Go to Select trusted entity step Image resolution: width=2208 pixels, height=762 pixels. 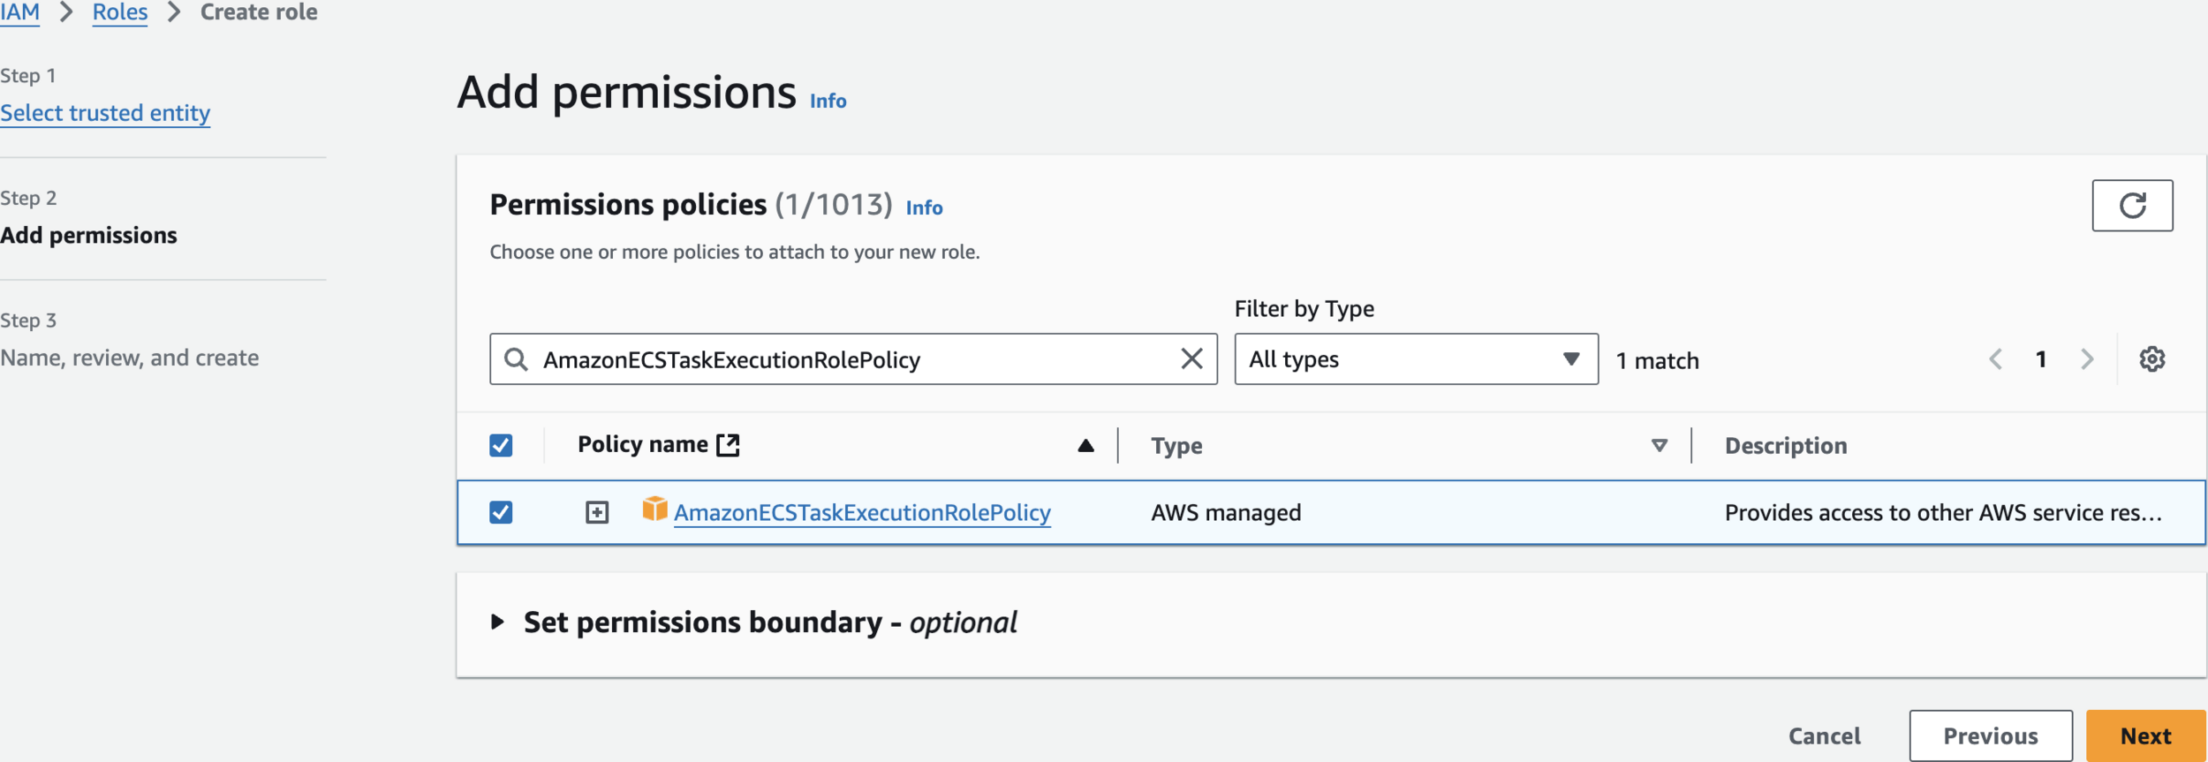[105, 113]
